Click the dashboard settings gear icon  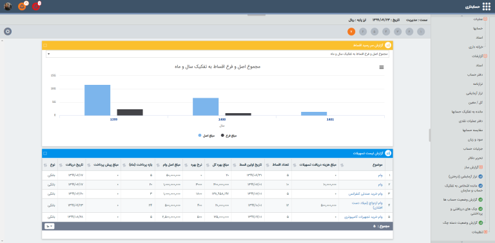8,32
